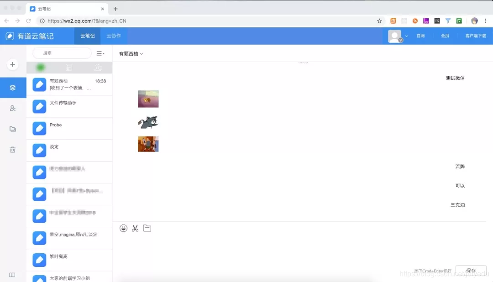This screenshot has width=493, height=282.
Task: Open the folder icon in the left sidebar
Action: (12, 129)
